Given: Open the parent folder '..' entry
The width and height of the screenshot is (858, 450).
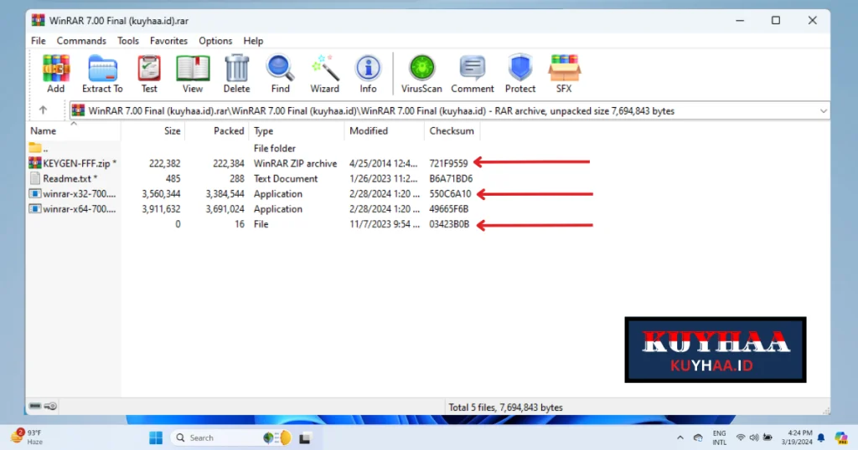Looking at the screenshot, I should [x=39, y=148].
